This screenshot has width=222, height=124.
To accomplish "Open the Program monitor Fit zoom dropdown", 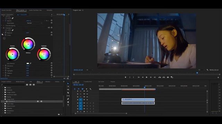I will [x=89, y=70].
